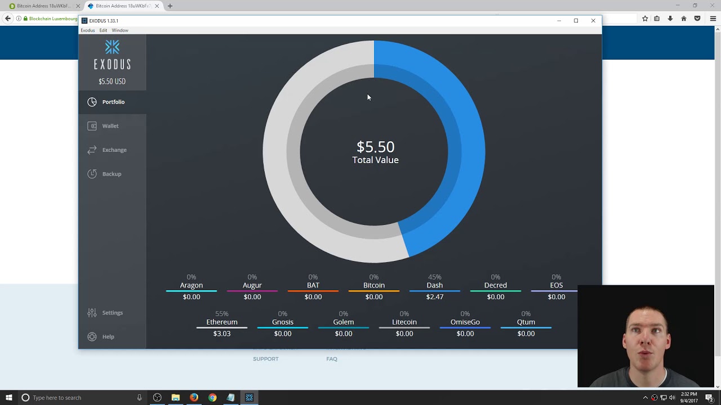Select the Qtum asset entry
Image resolution: width=721 pixels, height=405 pixels.
[x=526, y=323]
